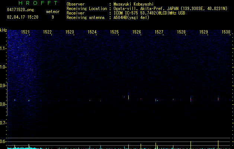Click the meteor label above the count
The height and width of the screenshot is (149, 234).
point(53,12)
